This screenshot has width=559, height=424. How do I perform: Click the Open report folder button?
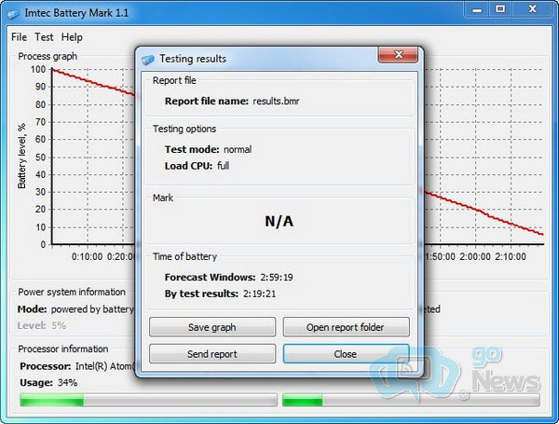pos(346,327)
